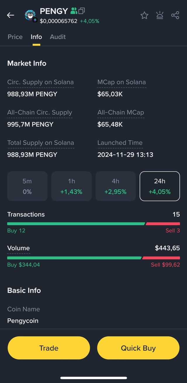
Task: Select the Info tab
Action: (x=36, y=37)
